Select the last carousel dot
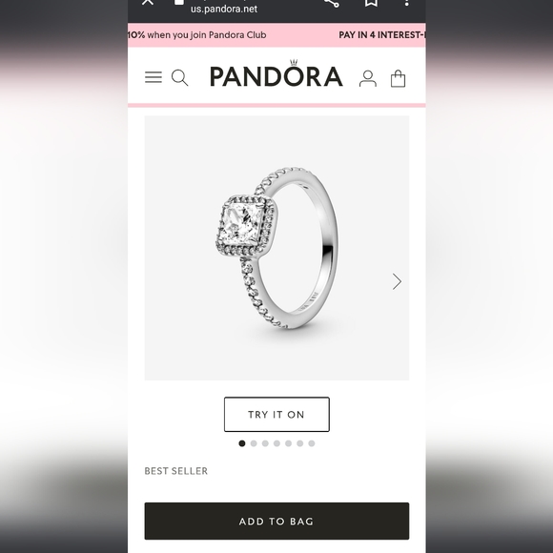The image size is (553, 553). 312,443
